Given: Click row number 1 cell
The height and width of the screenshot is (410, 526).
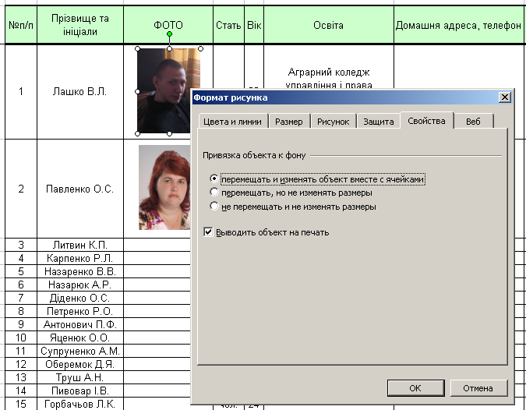Looking at the screenshot, I should (21, 91).
